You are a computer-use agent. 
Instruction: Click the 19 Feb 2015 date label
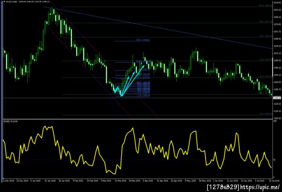point(92,181)
